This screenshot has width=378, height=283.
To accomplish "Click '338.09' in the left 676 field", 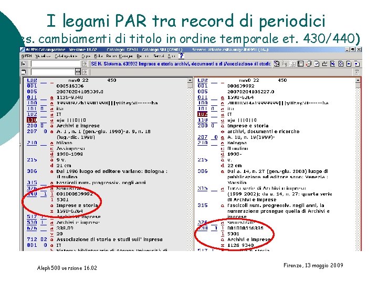I will pos(65,228).
